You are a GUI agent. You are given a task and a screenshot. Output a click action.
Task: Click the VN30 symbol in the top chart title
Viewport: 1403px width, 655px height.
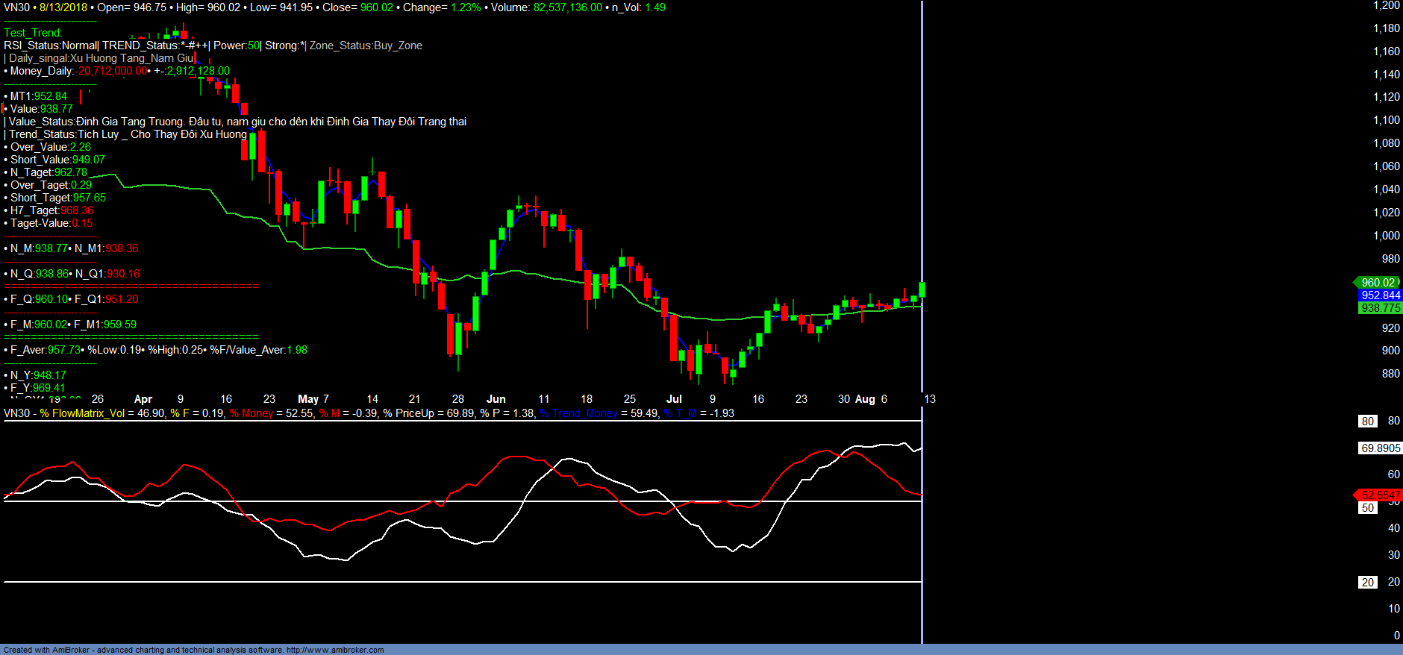pos(16,7)
